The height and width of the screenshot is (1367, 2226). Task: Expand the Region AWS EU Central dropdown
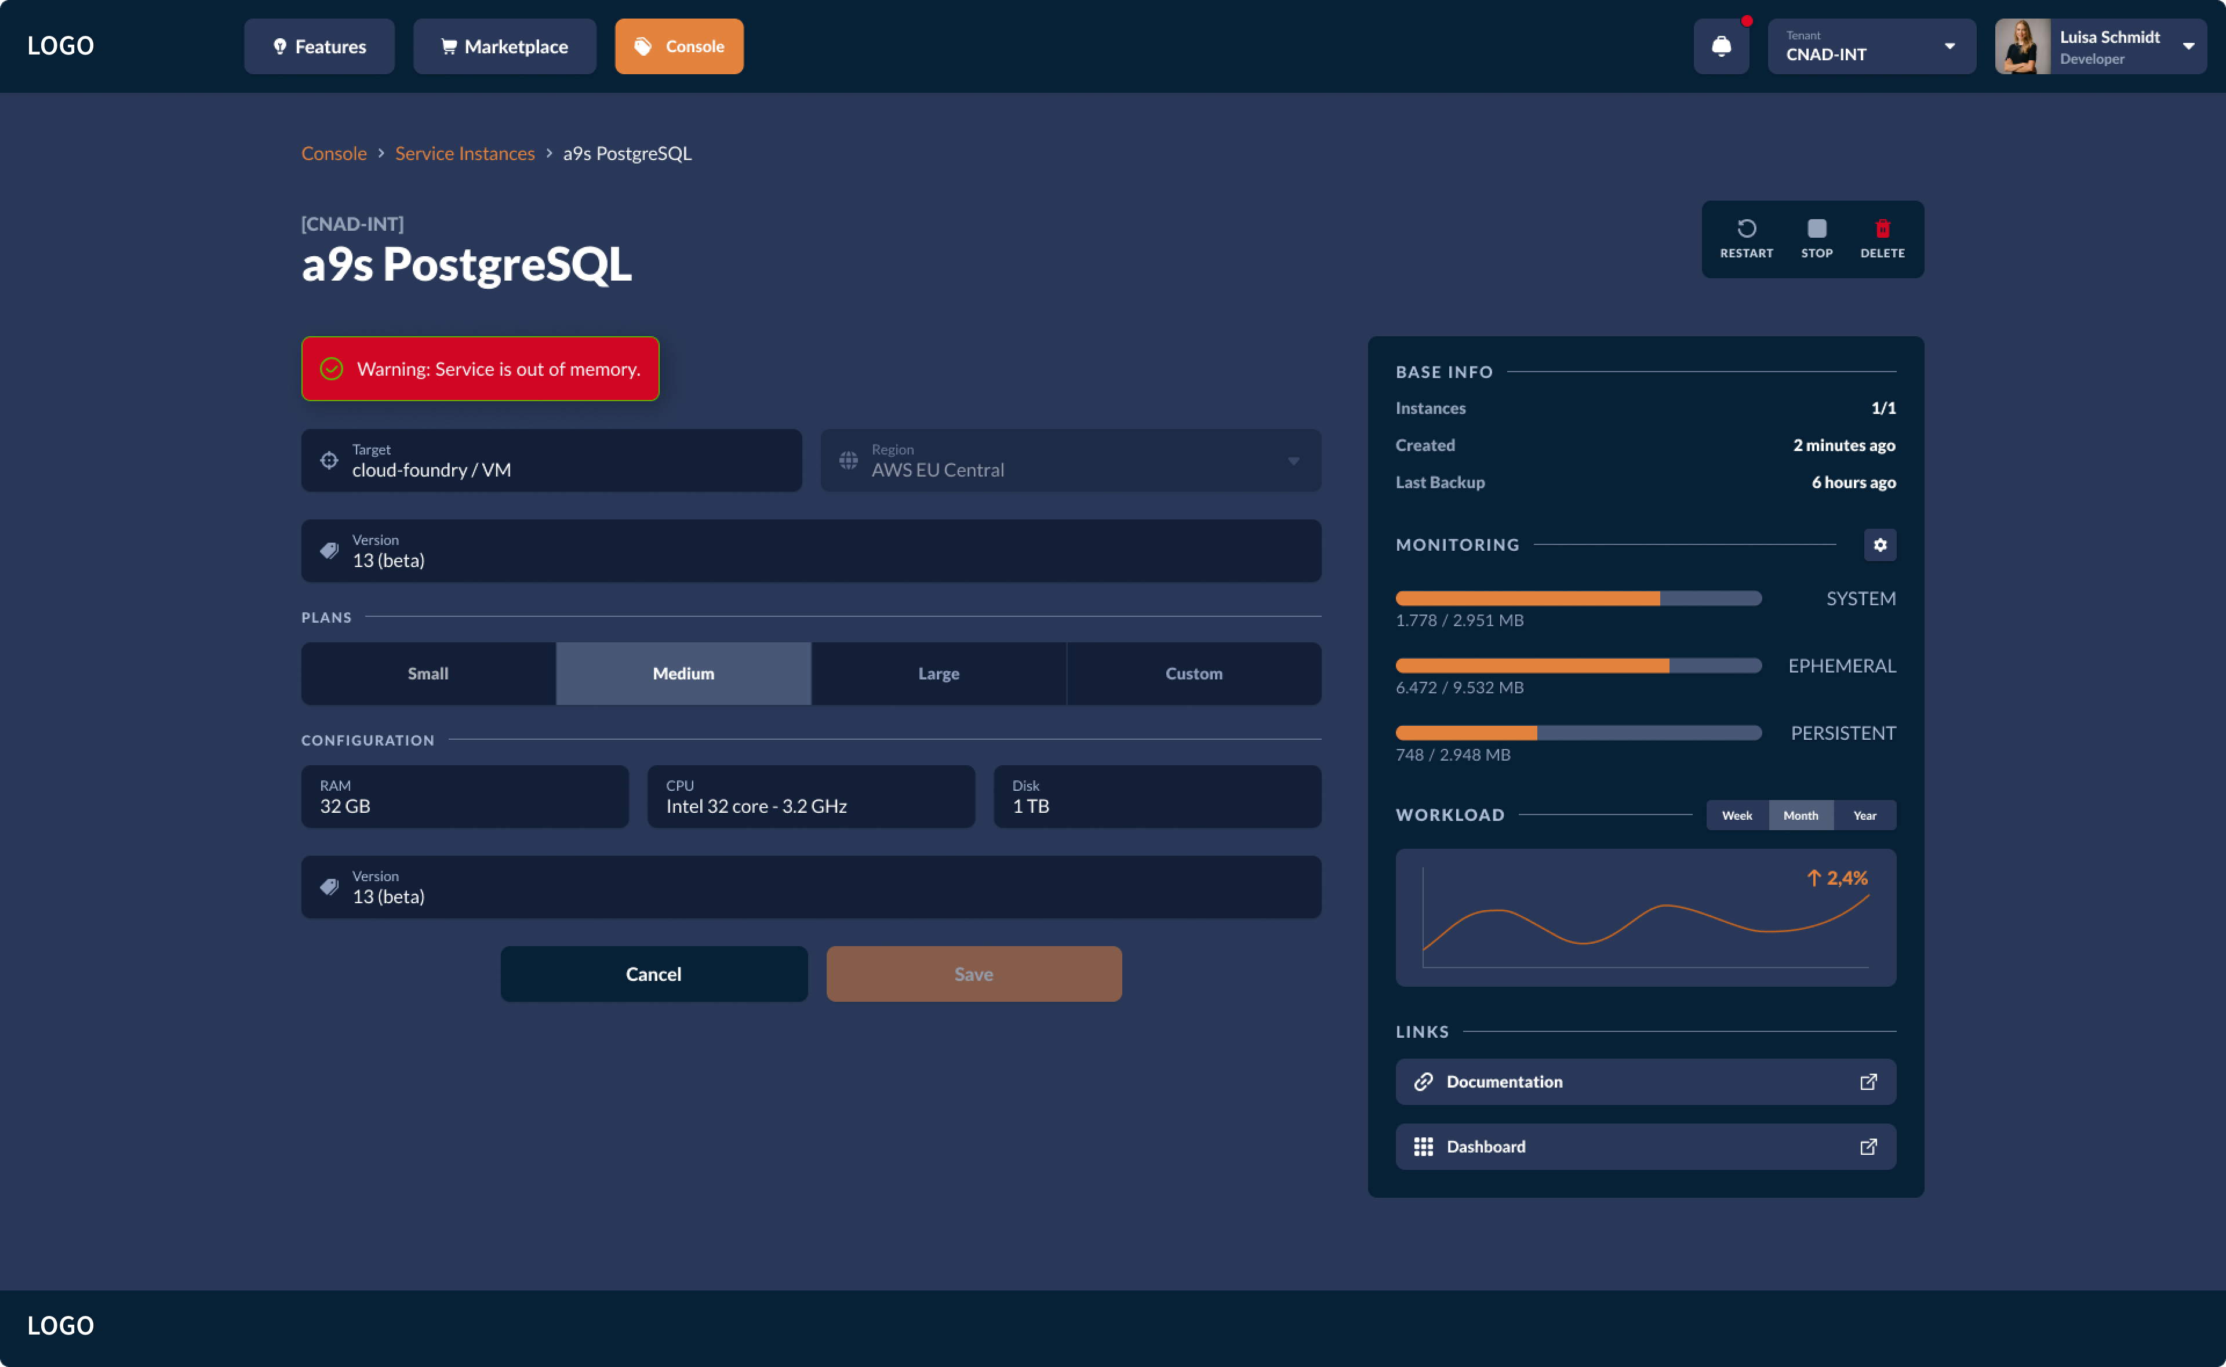click(1070, 460)
